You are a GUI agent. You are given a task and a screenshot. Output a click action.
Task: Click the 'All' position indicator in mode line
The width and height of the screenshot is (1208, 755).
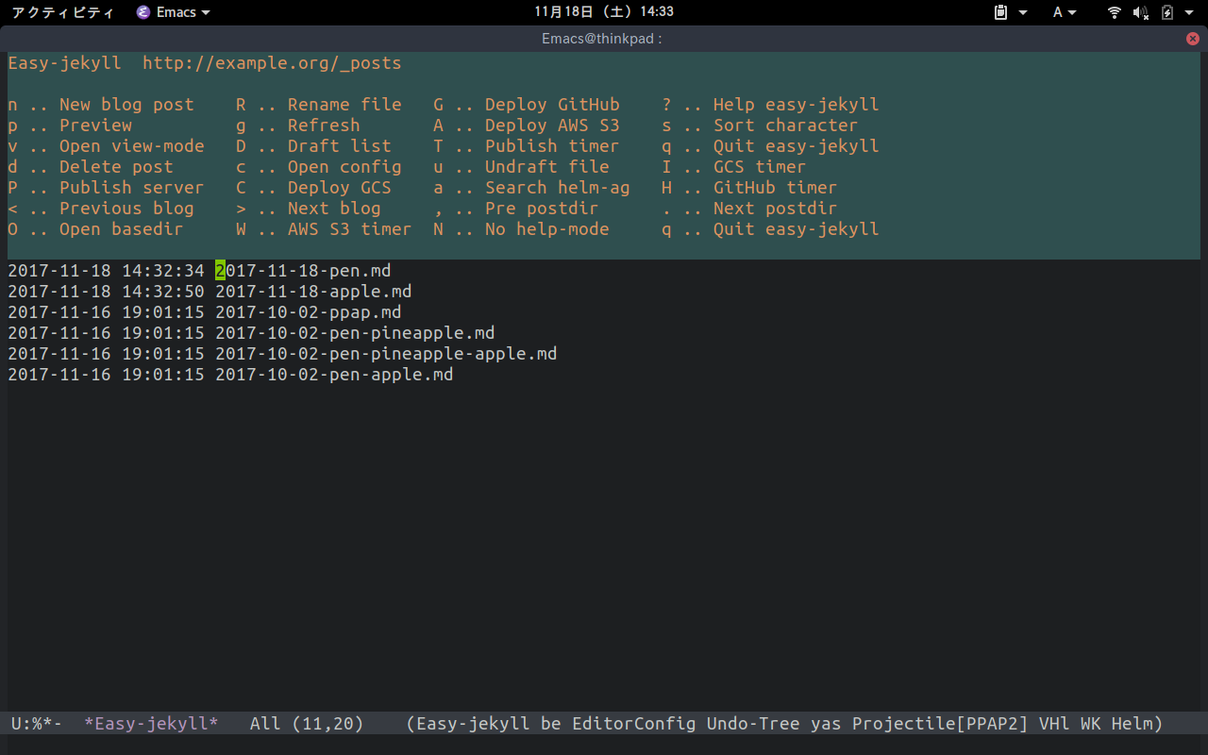click(265, 724)
